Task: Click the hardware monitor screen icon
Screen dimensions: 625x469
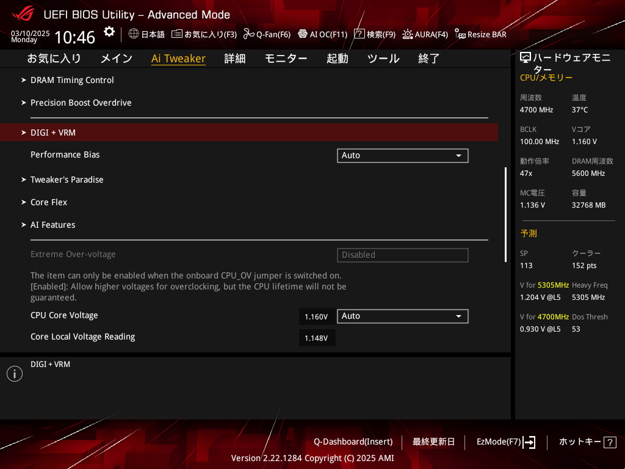Action: coord(526,58)
